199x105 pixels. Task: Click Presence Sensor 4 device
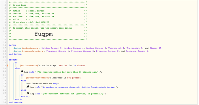pyautogui.click(x=137, y=51)
